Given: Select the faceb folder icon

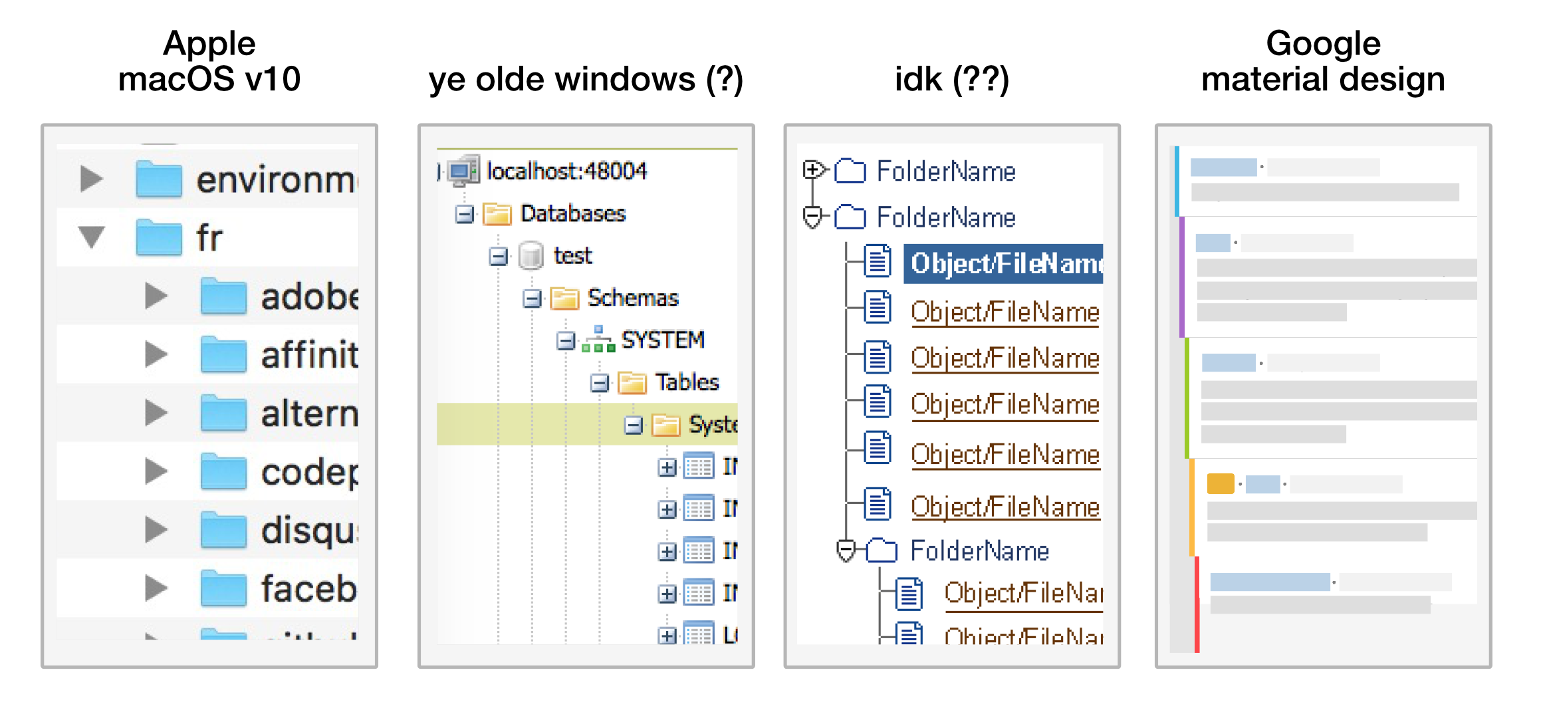Looking at the screenshot, I should tap(223, 588).
